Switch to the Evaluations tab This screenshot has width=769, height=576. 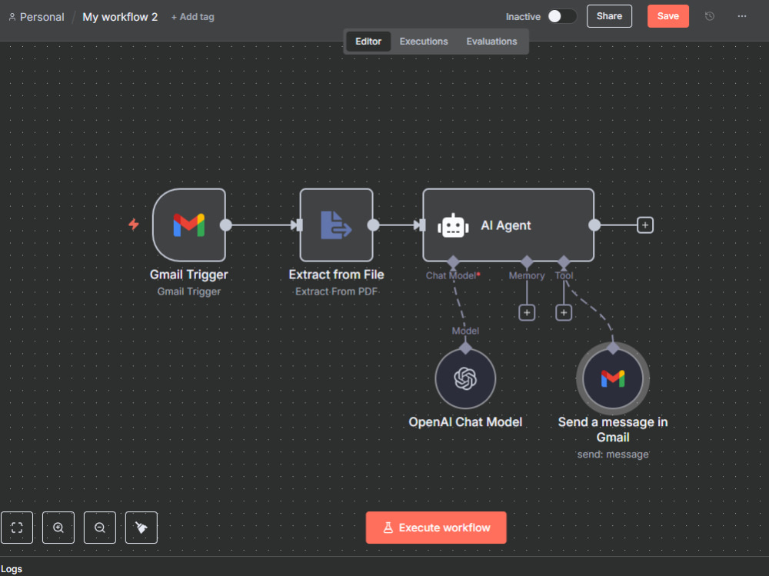click(491, 42)
